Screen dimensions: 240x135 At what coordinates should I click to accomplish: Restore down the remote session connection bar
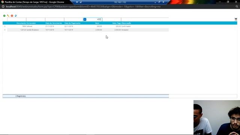coord(159,2)
